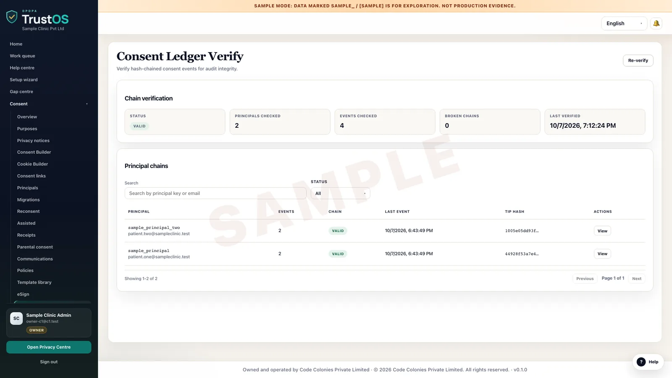Click the LAST EVENT column header

point(397,212)
